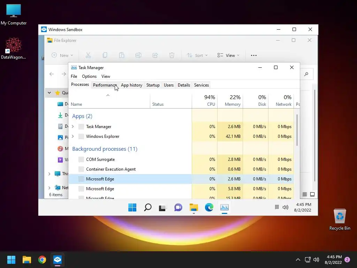
Task: Select Windows Sandbox icon in the host taskbar
Action: click(x=58, y=260)
